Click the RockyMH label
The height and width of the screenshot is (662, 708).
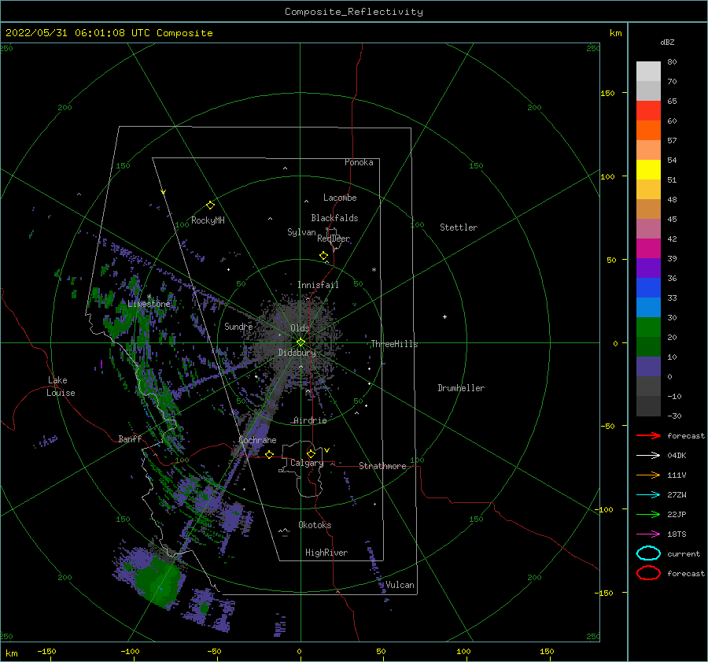[208, 220]
